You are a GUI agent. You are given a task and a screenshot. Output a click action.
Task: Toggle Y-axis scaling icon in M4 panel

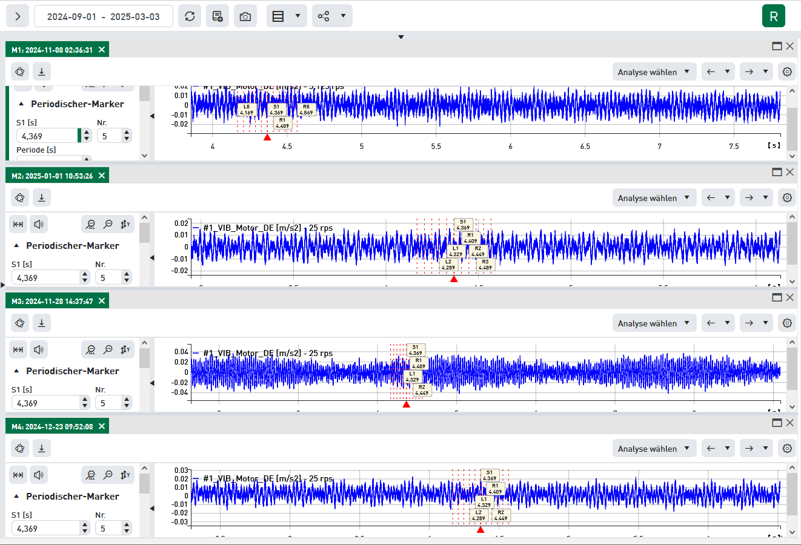[125, 475]
